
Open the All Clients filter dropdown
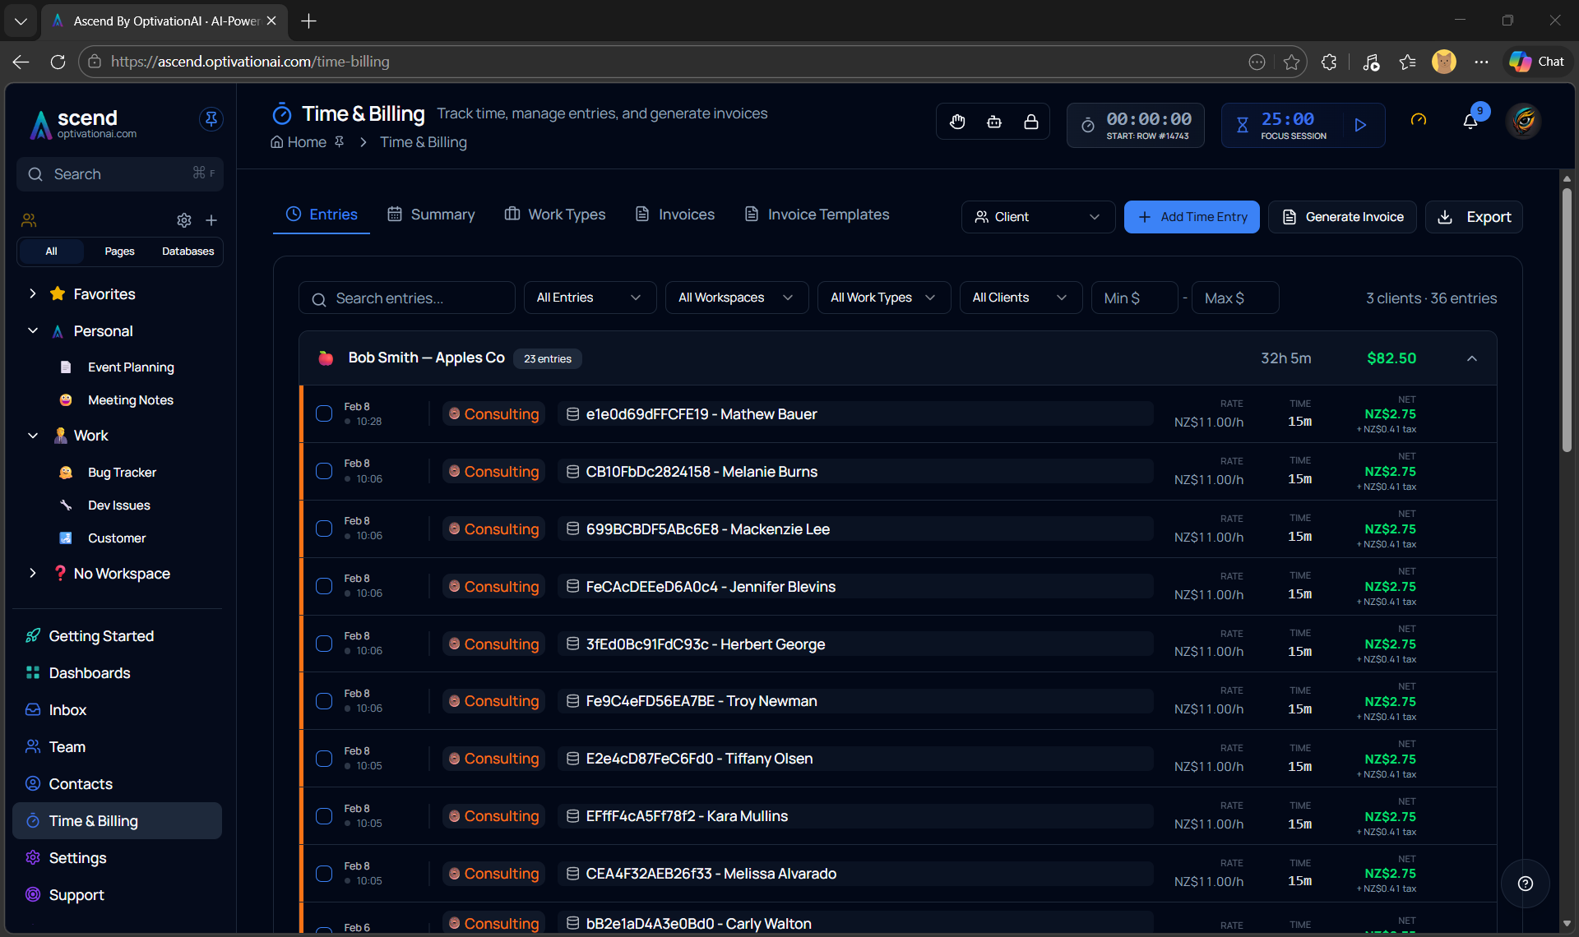pyautogui.click(x=1019, y=298)
